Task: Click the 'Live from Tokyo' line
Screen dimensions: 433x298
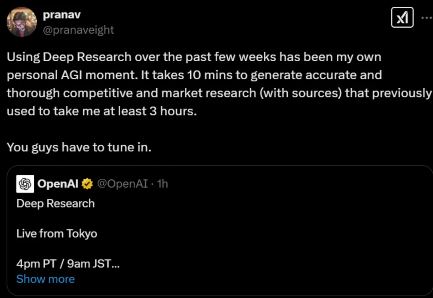Action: (x=57, y=234)
